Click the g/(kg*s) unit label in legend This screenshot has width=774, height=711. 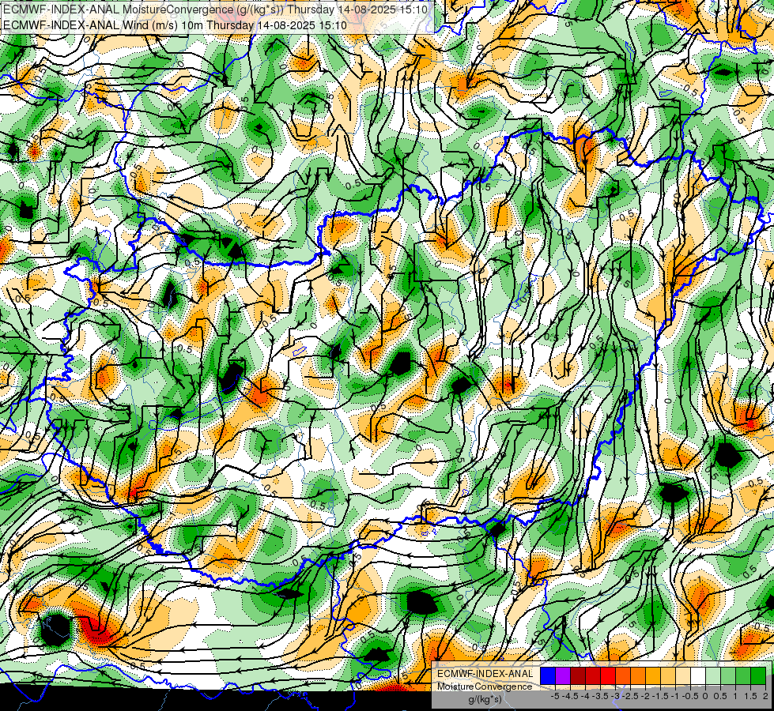click(x=485, y=699)
